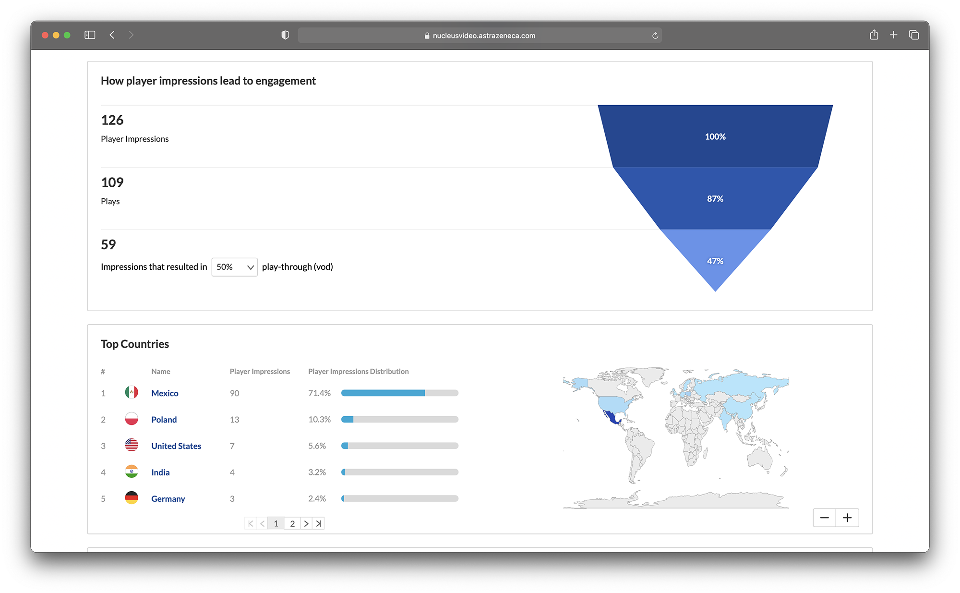Viewport: 960px width, 593px height.
Task: Click the Germany country link
Action: 168,499
